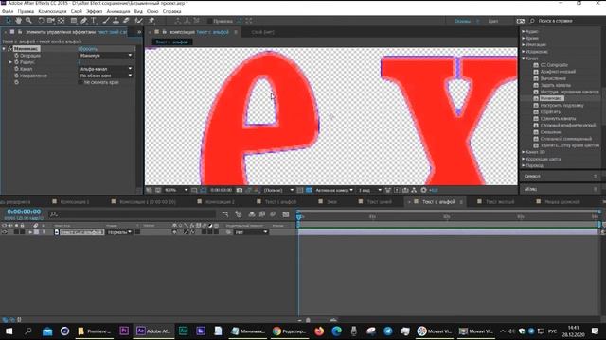The width and height of the screenshot is (606, 340).
Task: Open the 'Активная камера' view dropdown
Action: [x=334, y=190]
